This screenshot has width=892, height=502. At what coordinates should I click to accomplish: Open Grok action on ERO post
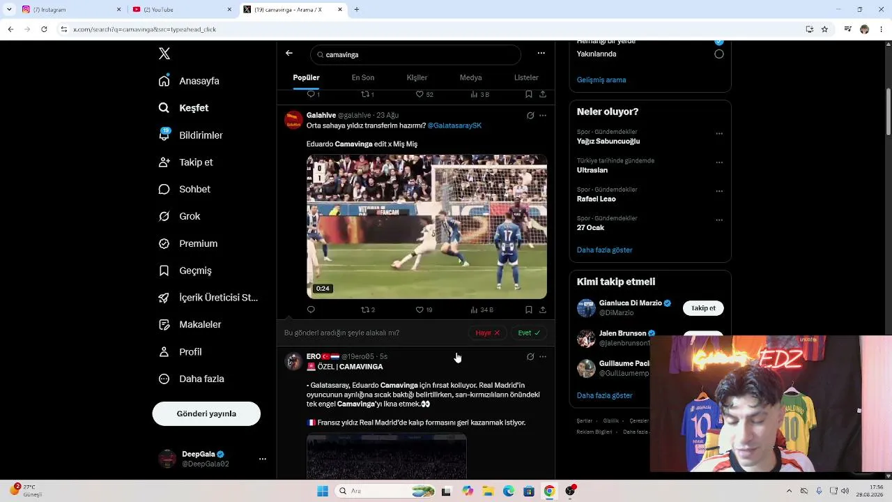[x=530, y=357]
